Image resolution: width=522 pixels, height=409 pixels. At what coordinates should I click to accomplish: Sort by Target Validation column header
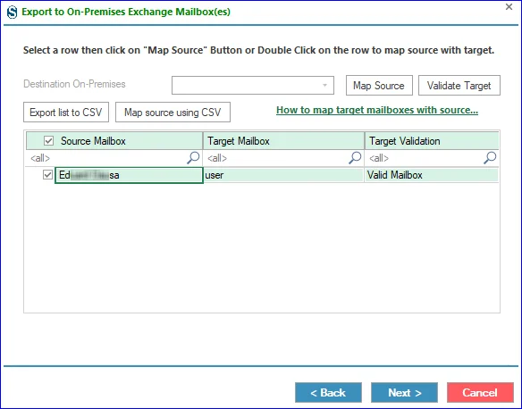(432, 141)
